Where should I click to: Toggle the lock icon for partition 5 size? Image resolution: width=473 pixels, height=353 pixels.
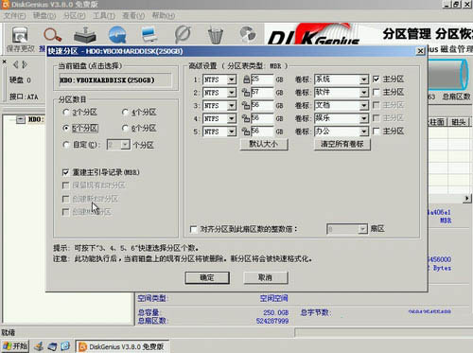[x=246, y=132]
